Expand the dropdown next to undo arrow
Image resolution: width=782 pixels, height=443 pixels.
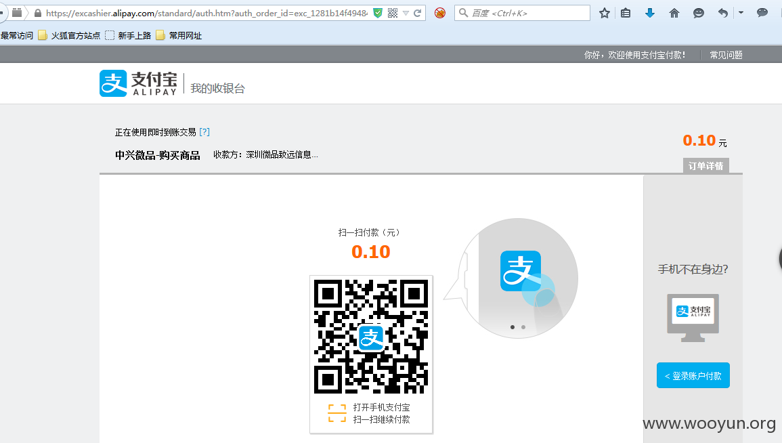pos(741,13)
